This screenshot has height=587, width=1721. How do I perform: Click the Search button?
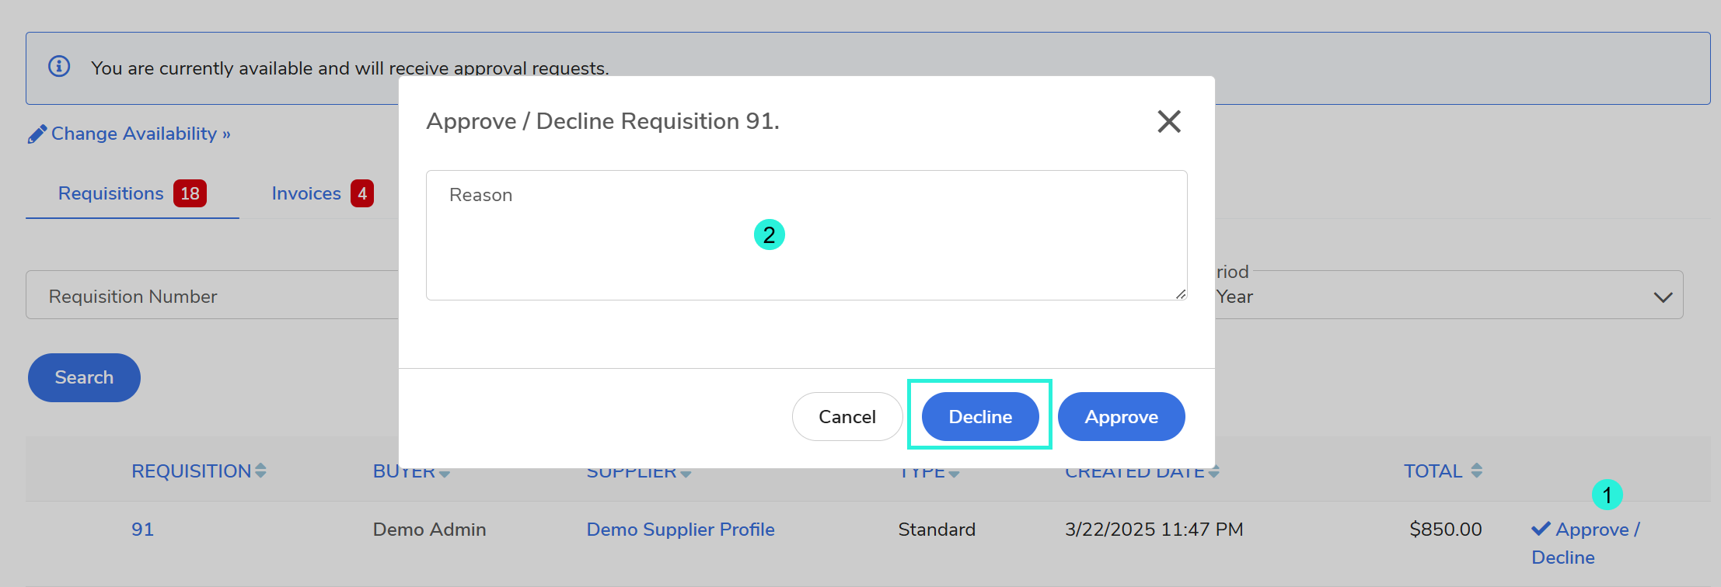[84, 377]
